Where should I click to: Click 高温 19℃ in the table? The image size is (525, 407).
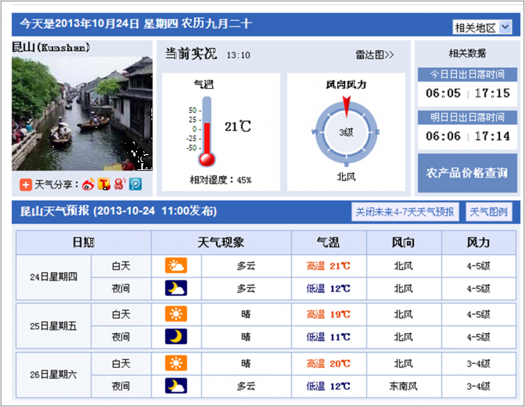click(x=328, y=314)
